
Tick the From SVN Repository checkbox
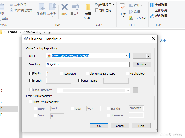[31, 102]
